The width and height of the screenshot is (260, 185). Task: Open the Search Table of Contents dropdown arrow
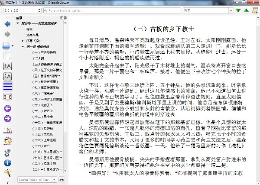tap(55, 179)
